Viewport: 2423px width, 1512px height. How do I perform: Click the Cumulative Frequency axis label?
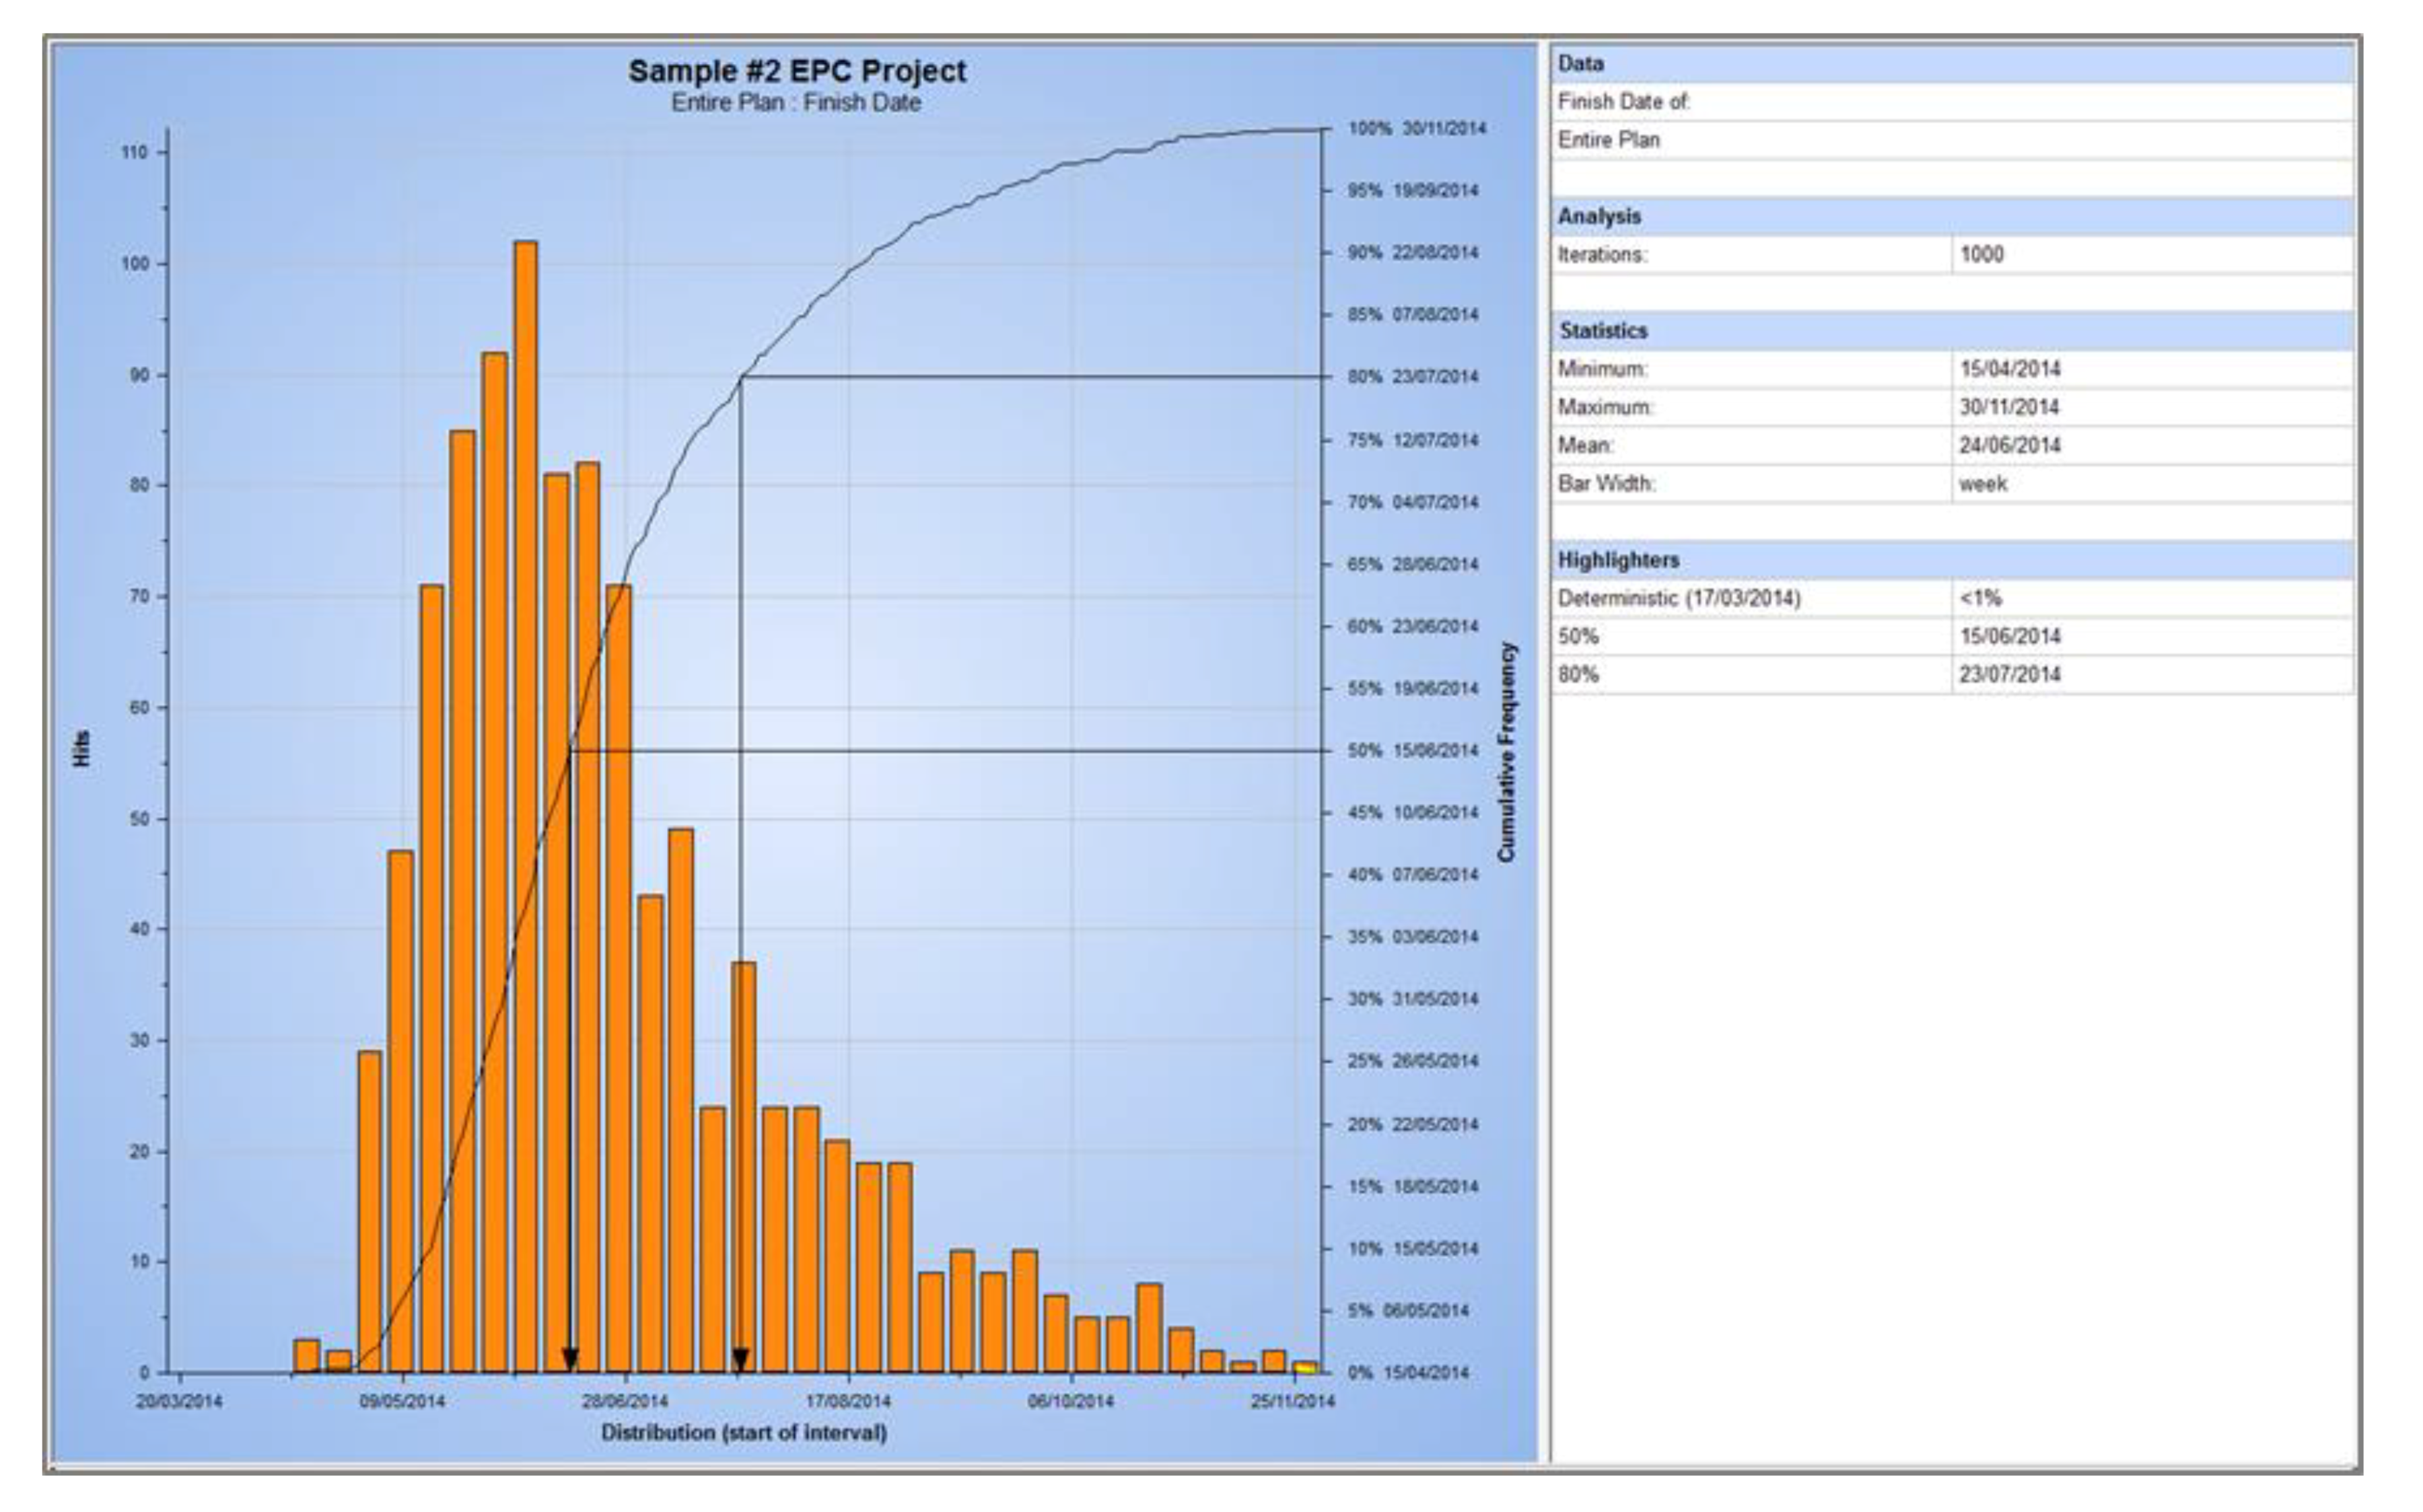pos(1506,751)
